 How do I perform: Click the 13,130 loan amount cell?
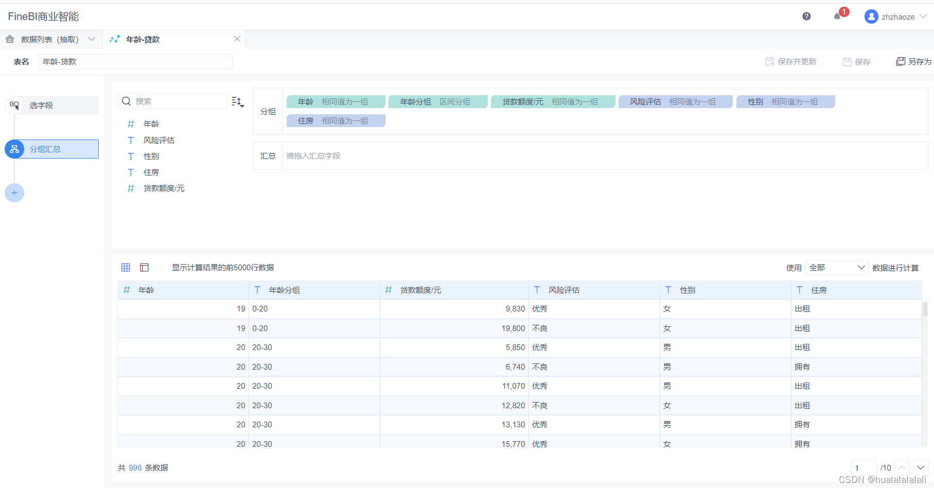pos(454,425)
